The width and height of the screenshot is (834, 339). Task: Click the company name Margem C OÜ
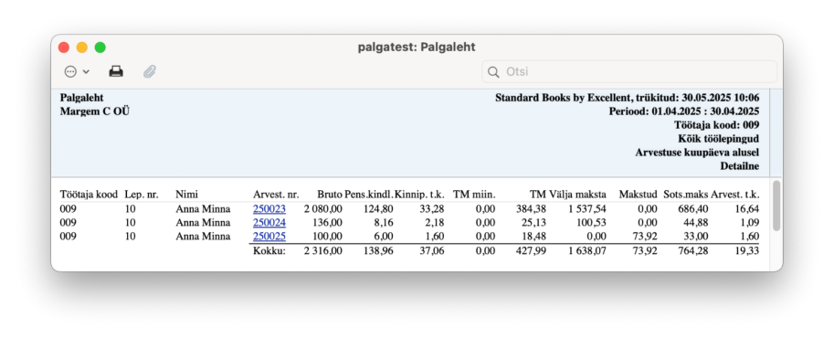[95, 111]
